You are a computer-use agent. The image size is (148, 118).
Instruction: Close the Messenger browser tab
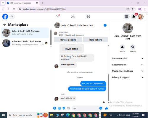37,3
